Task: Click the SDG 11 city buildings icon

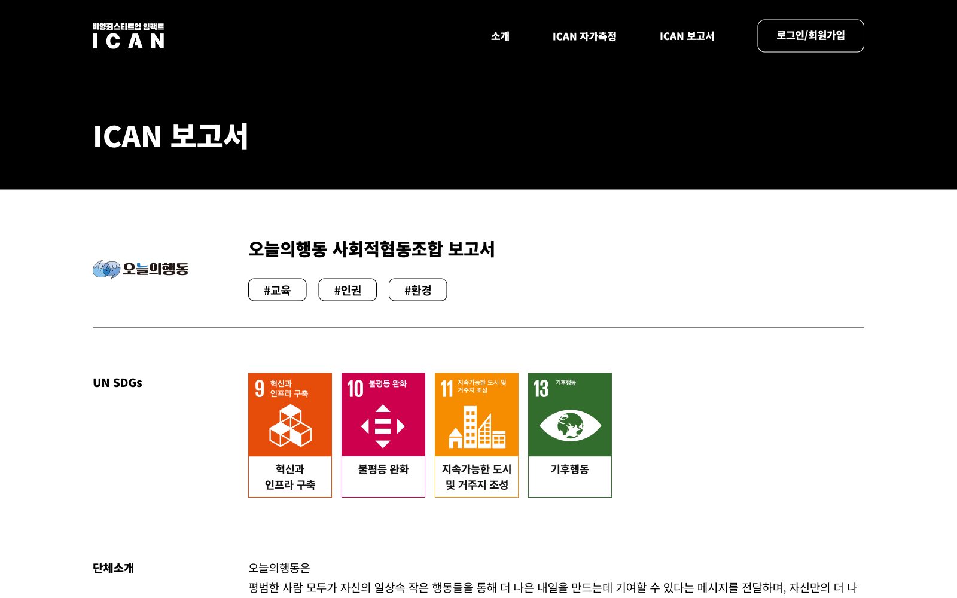Action: (477, 426)
